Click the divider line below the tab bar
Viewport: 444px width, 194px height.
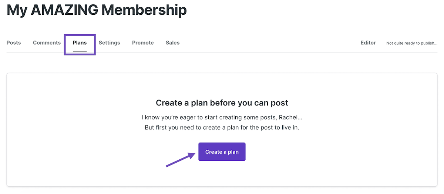point(222,52)
